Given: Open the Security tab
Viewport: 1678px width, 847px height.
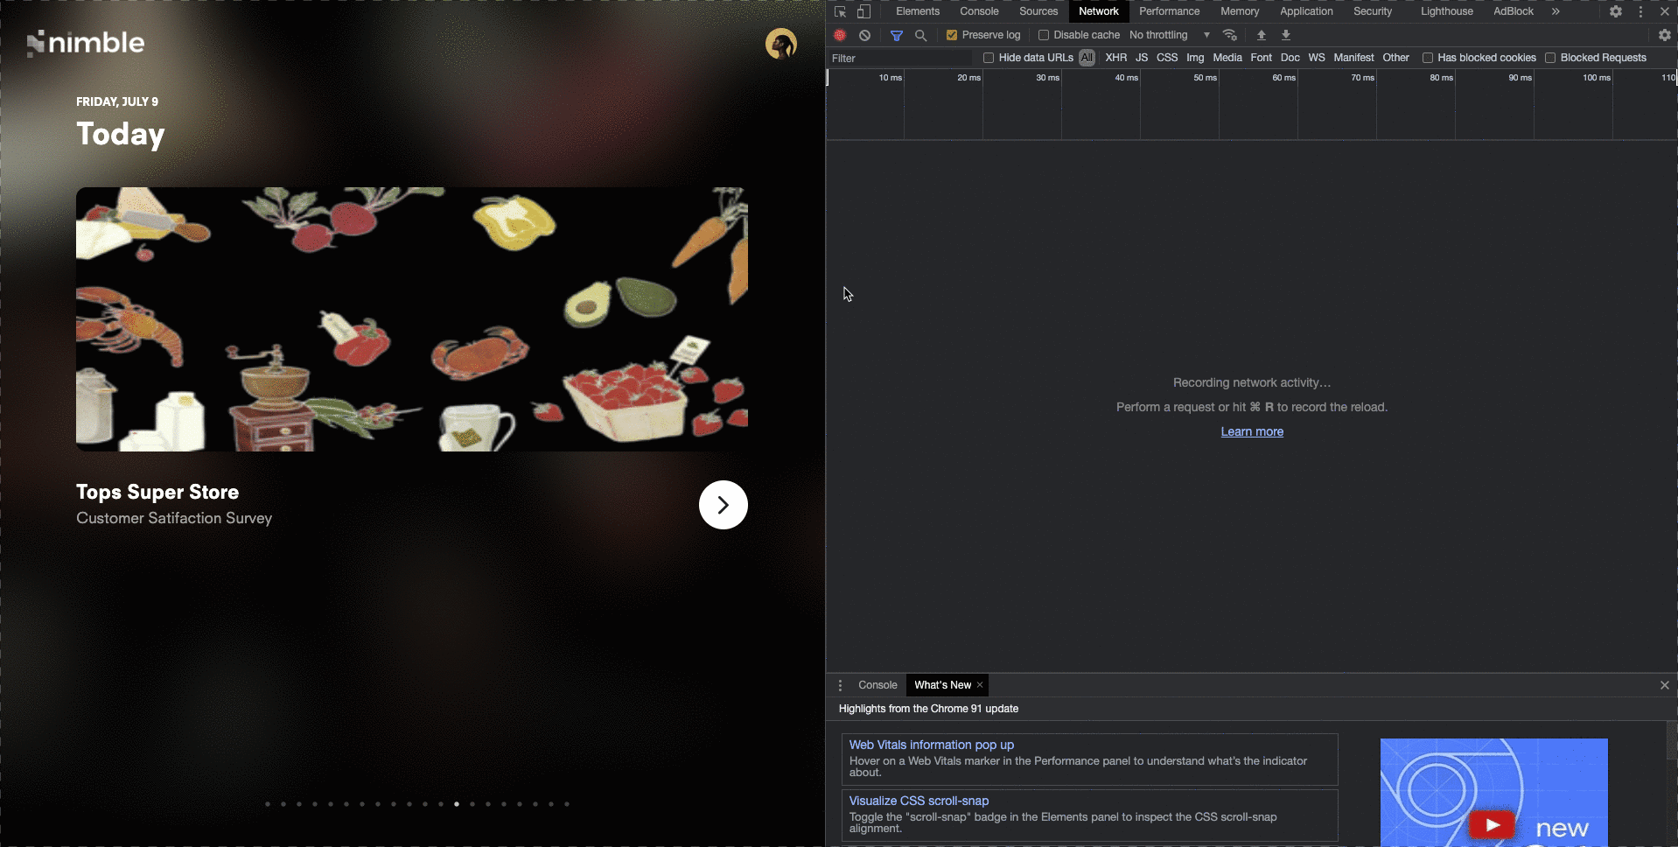Looking at the screenshot, I should tap(1373, 11).
